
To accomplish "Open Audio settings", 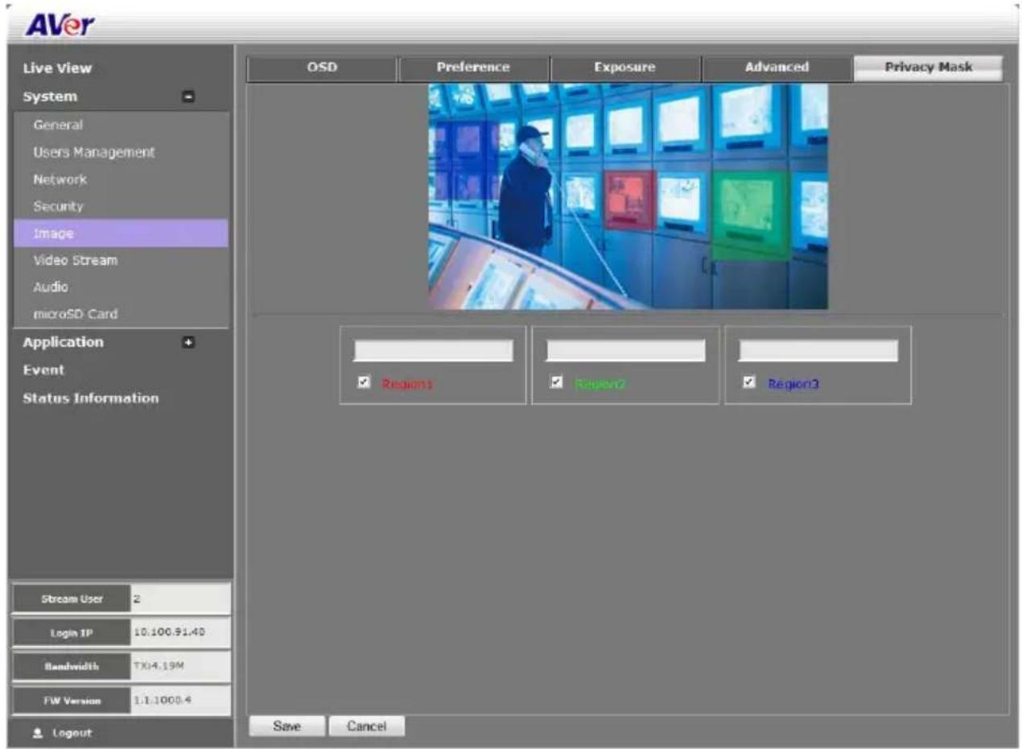I will click(x=51, y=287).
